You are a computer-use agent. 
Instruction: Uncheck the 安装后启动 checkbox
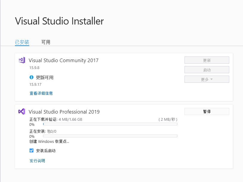31,151
